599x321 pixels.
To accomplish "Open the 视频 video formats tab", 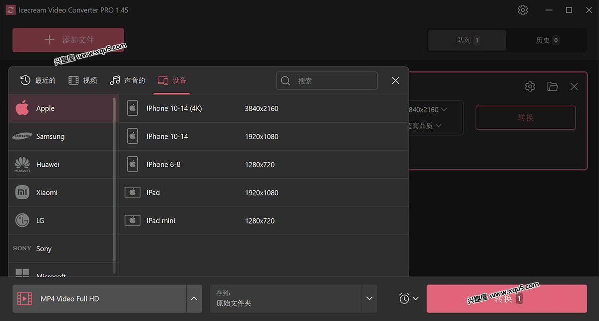I will click(83, 80).
